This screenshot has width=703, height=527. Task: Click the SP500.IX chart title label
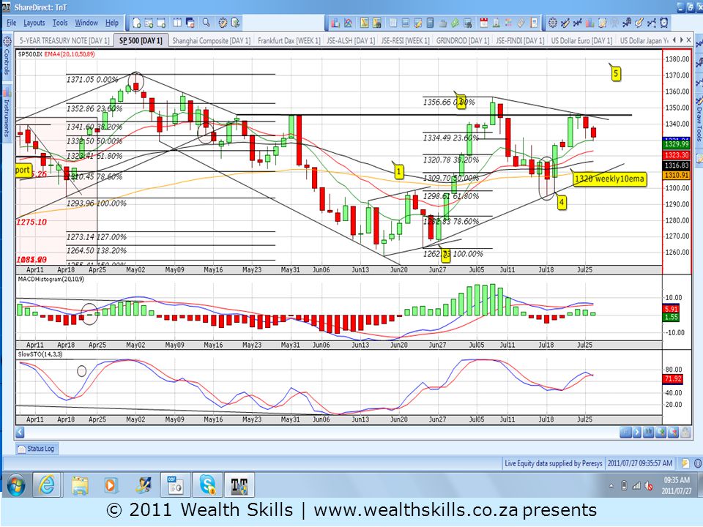coord(30,54)
